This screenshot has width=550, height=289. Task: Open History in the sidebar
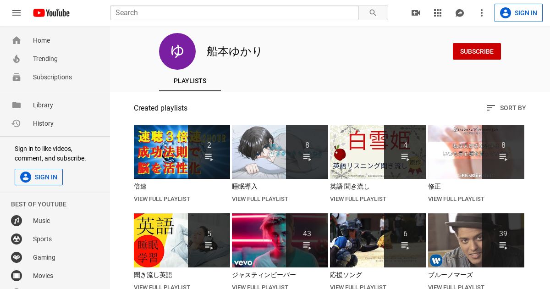tap(55, 123)
